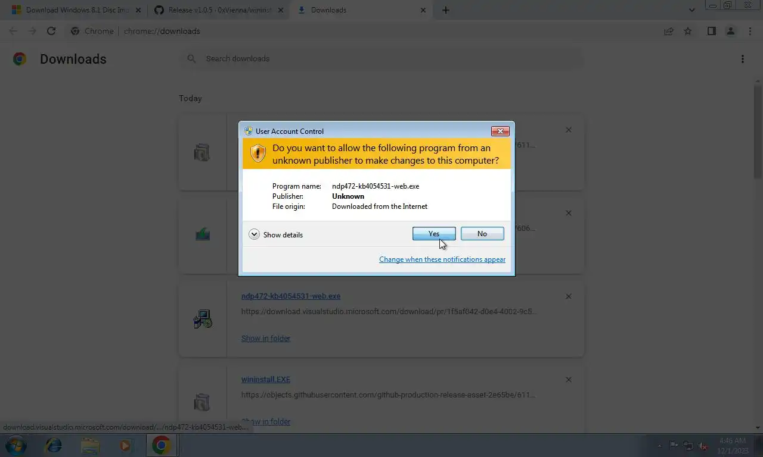Screen dimensions: 763x457
Task: Expand Show details in UAC dialog
Action: tap(276, 234)
